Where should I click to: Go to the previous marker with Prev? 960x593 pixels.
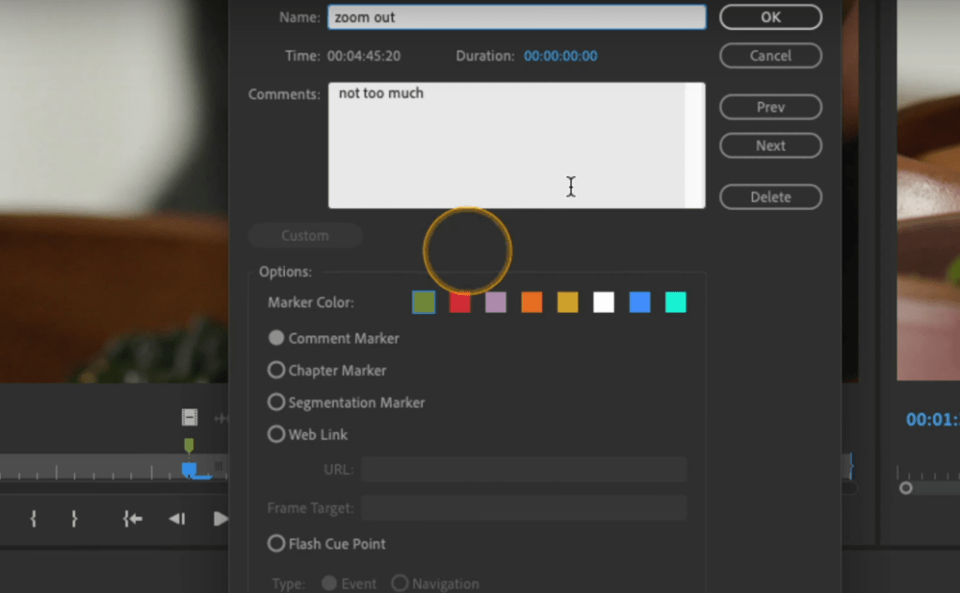point(771,107)
